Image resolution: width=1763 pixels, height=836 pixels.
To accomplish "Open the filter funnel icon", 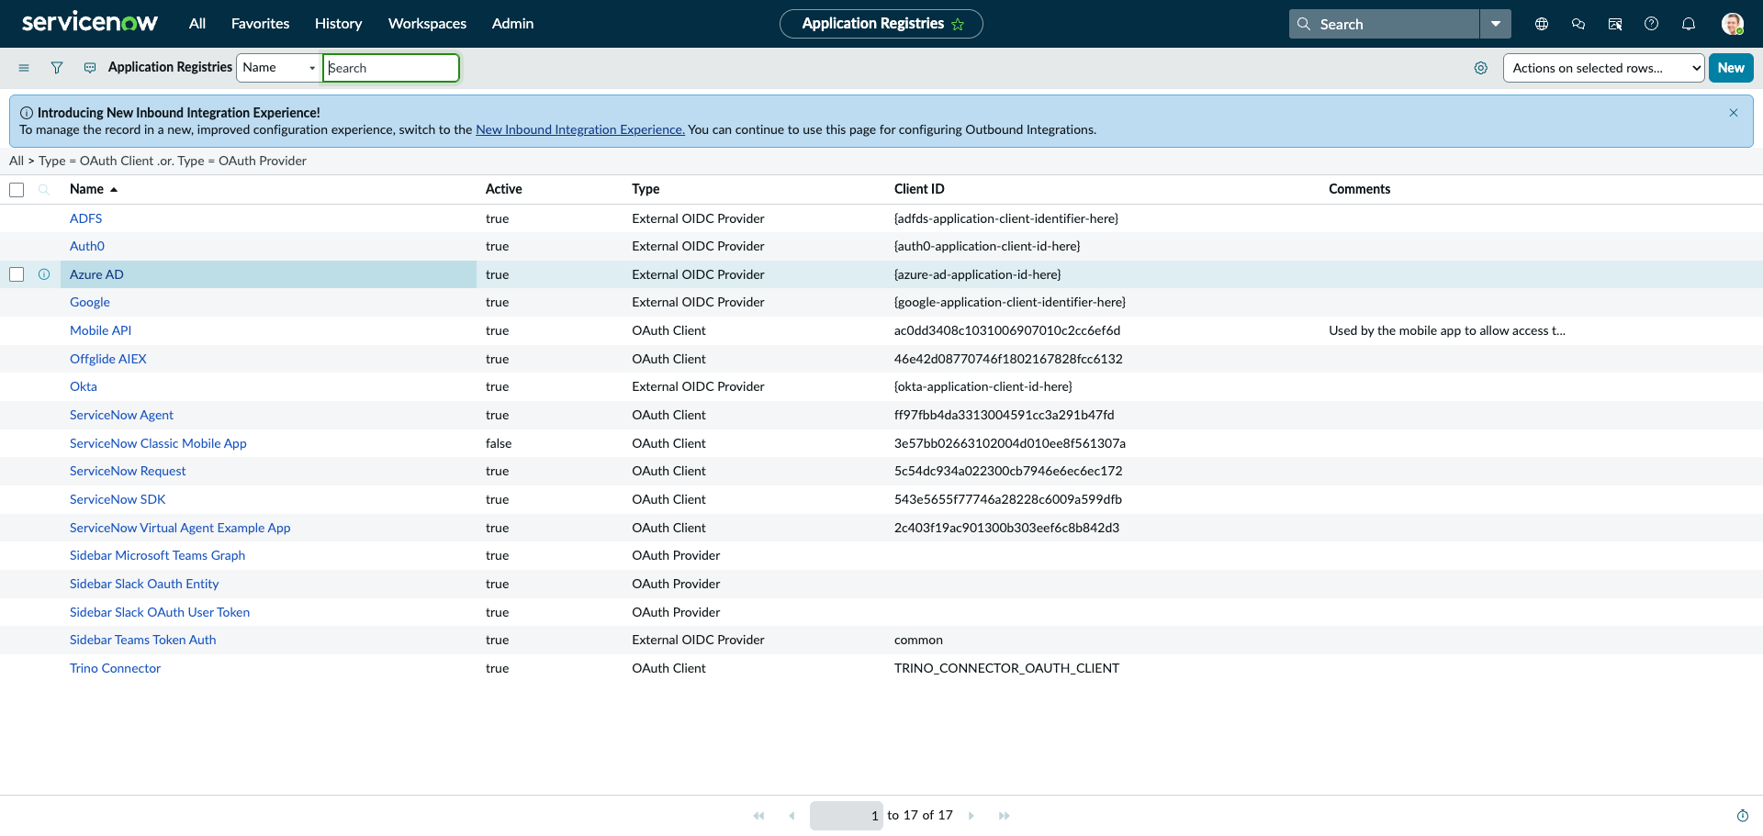I will pyautogui.click(x=57, y=68).
